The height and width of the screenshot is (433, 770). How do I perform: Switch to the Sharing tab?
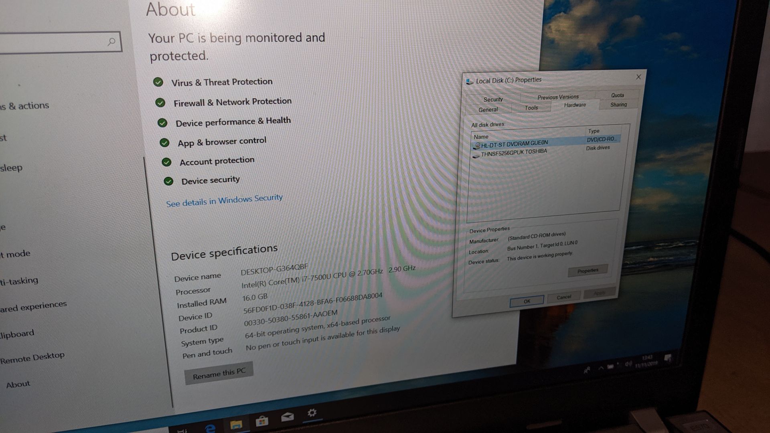618,104
